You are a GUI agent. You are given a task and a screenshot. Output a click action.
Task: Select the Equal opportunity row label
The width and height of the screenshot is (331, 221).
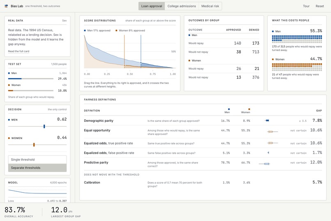(97, 130)
